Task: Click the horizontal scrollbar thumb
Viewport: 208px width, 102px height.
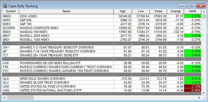Action: [x=20, y=98]
